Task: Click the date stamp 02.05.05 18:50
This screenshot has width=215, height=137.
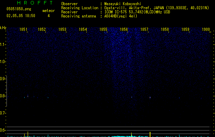Action: tap(21, 16)
